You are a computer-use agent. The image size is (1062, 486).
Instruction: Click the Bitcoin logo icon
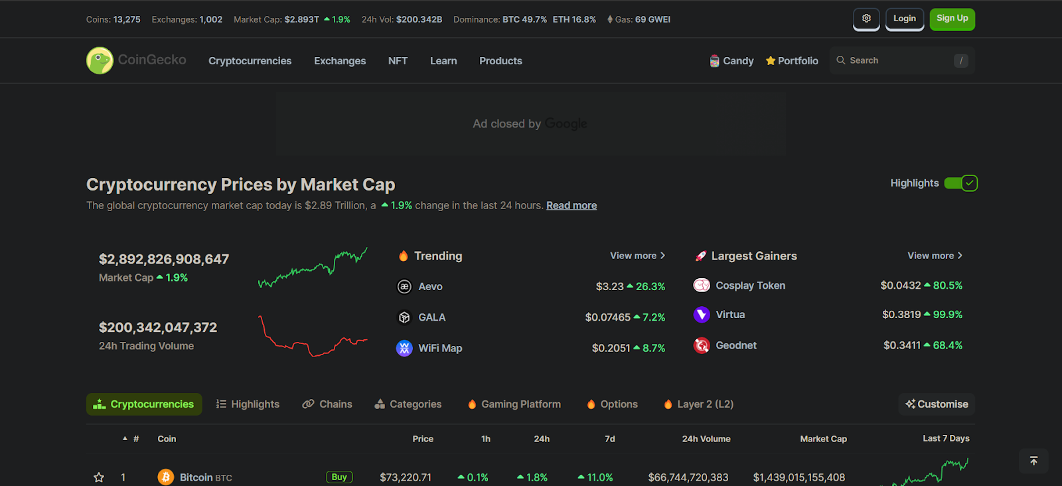(x=166, y=477)
